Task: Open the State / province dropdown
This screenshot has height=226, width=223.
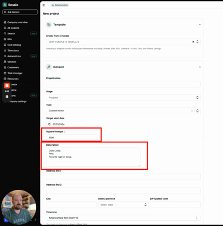Action: 123,205
